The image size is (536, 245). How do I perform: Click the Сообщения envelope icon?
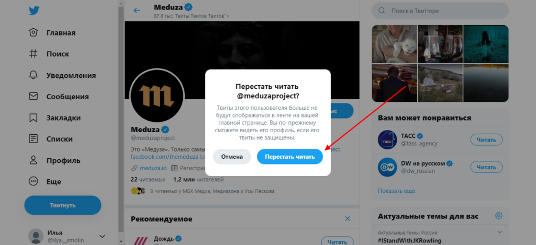pos(34,97)
